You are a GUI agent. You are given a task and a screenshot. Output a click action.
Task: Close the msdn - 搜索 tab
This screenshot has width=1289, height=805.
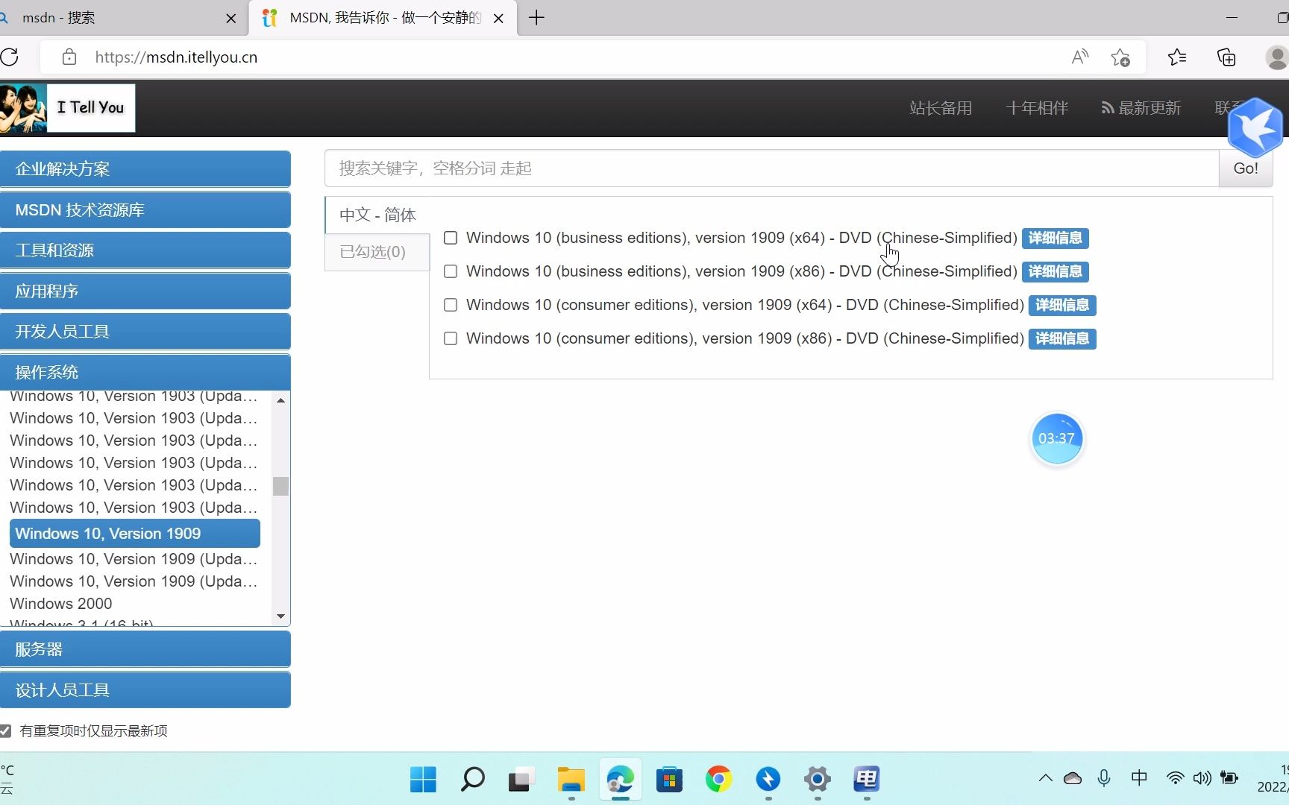tap(231, 18)
